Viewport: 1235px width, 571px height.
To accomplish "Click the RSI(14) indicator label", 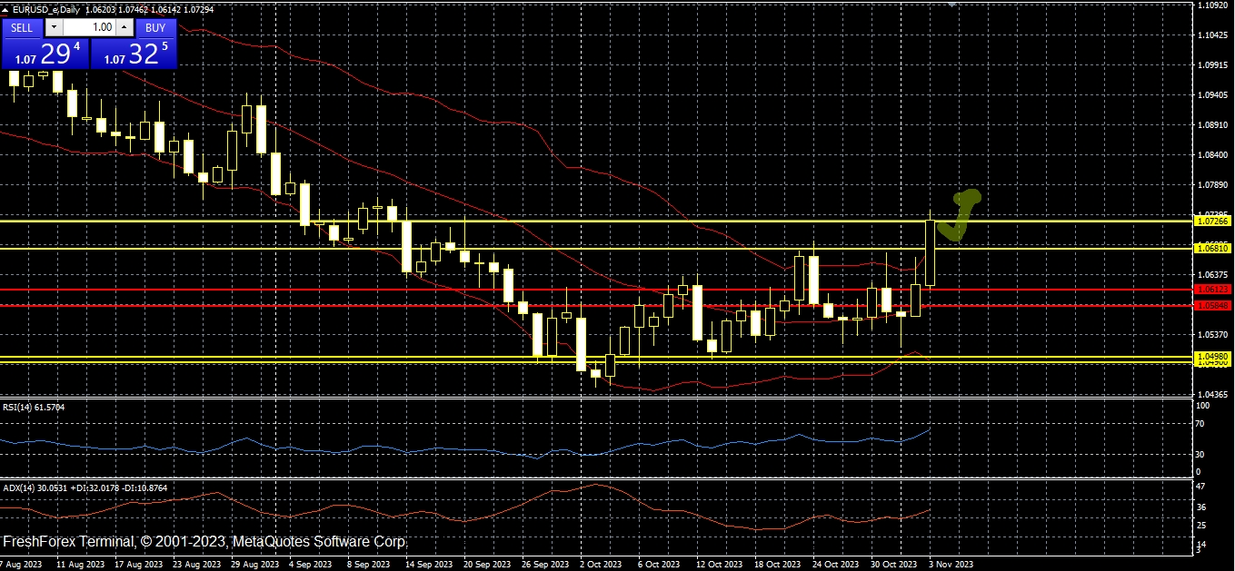I will pyautogui.click(x=34, y=407).
